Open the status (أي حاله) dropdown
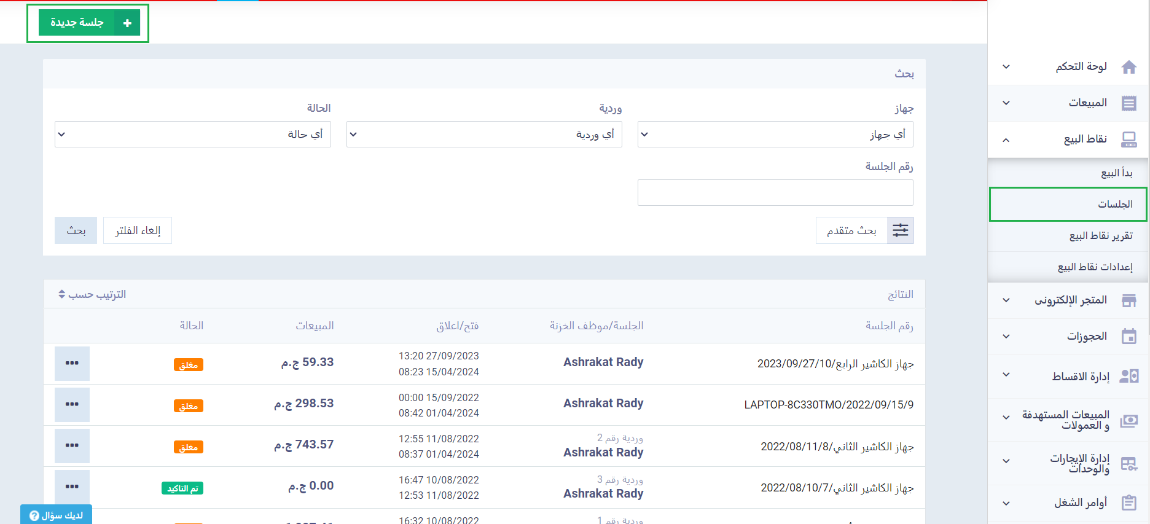 click(192, 135)
